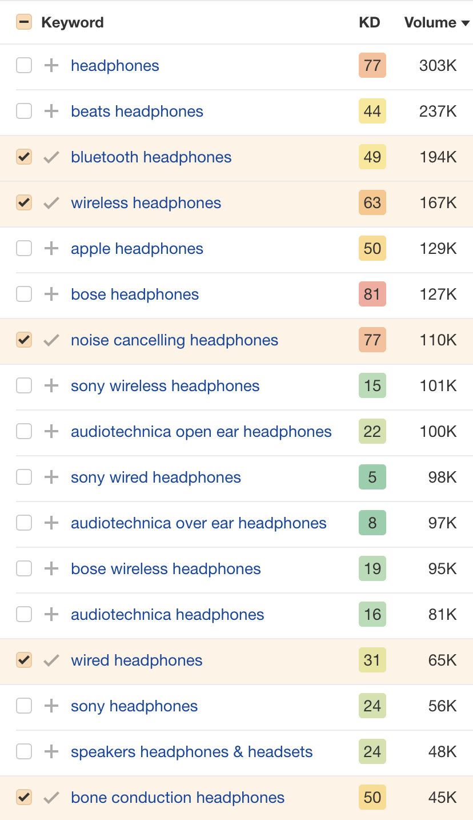The image size is (473, 820).
Task: Add "speakers headphones & headsets" with its plus icon
Action: pyautogui.click(x=51, y=751)
